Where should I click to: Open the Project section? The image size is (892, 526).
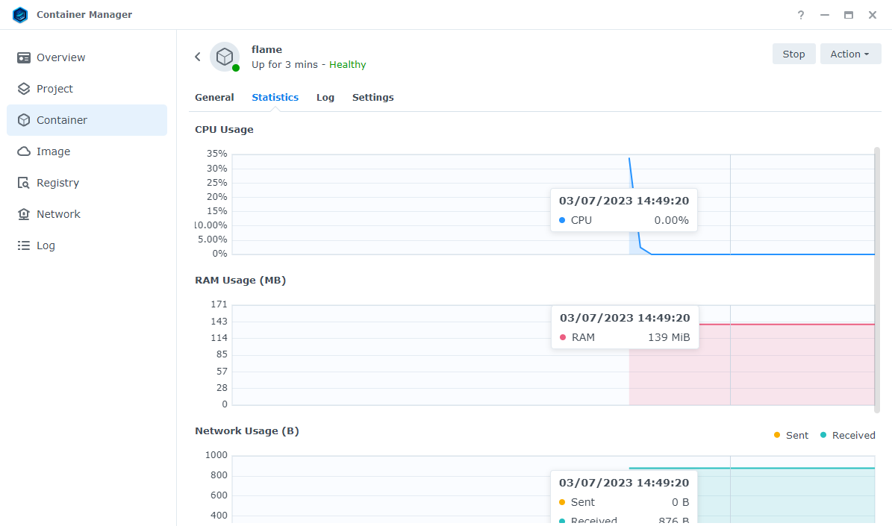coord(87,89)
